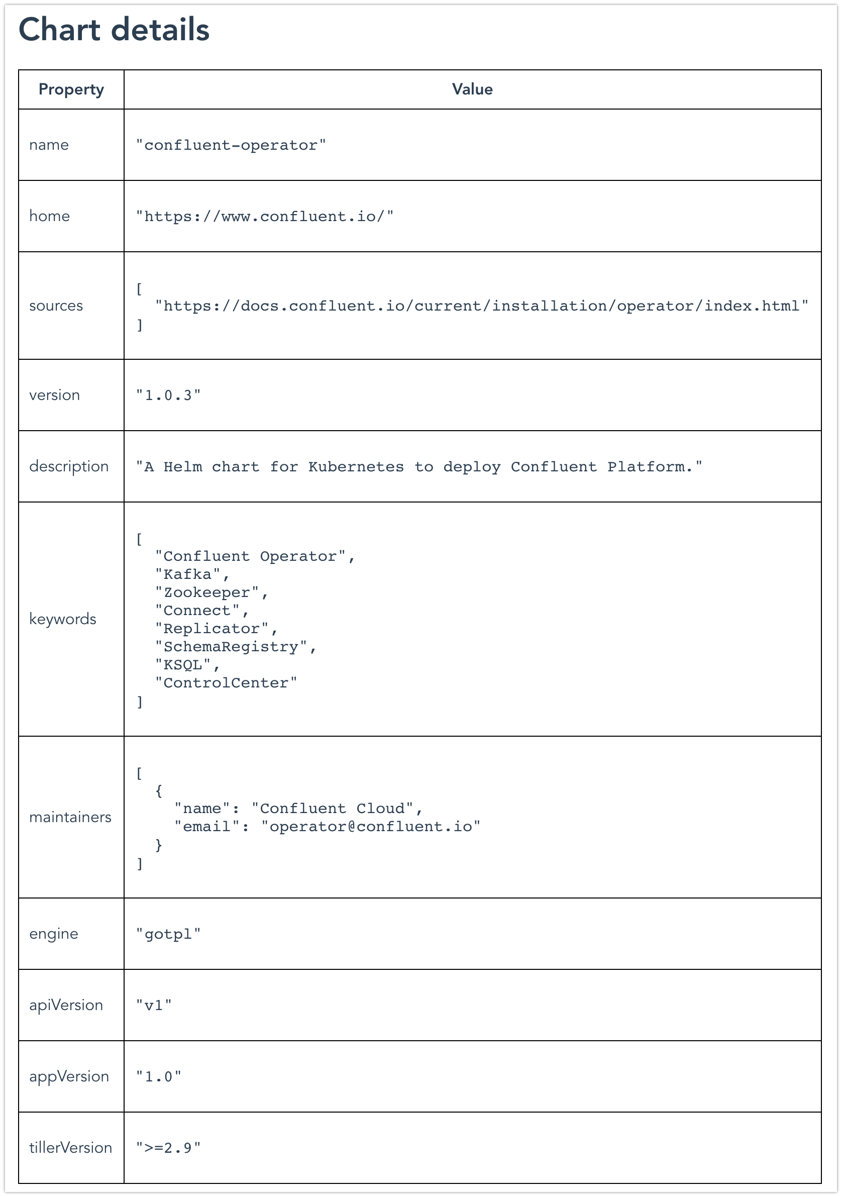
Task: Click the ControlCenter keyword entry
Action: point(226,683)
